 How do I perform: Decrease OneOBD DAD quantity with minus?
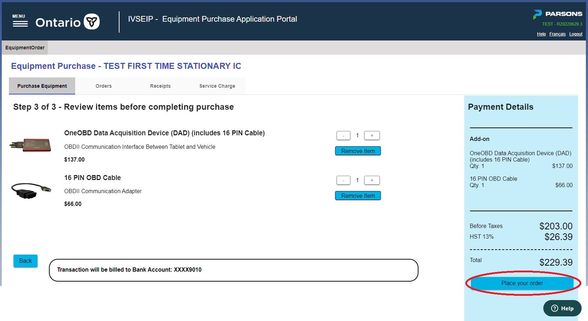point(343,136)
